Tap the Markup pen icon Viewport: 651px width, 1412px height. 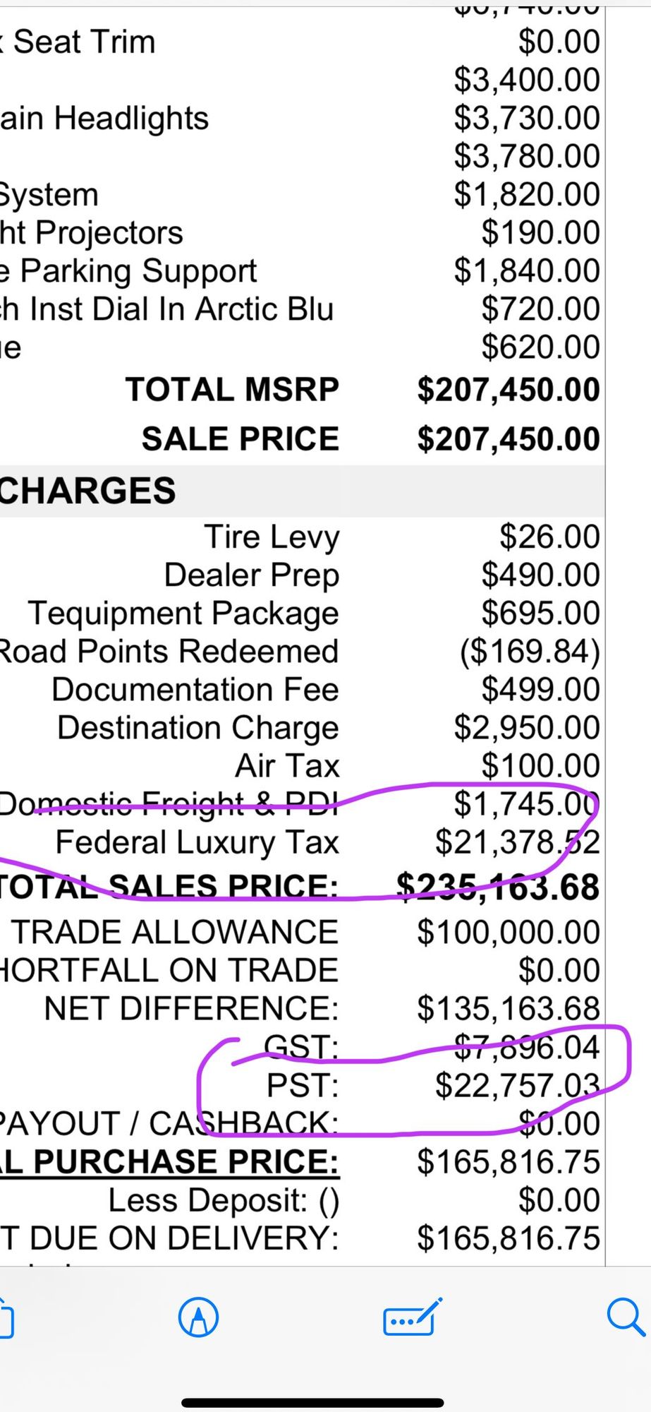[x=199, y=1317]
